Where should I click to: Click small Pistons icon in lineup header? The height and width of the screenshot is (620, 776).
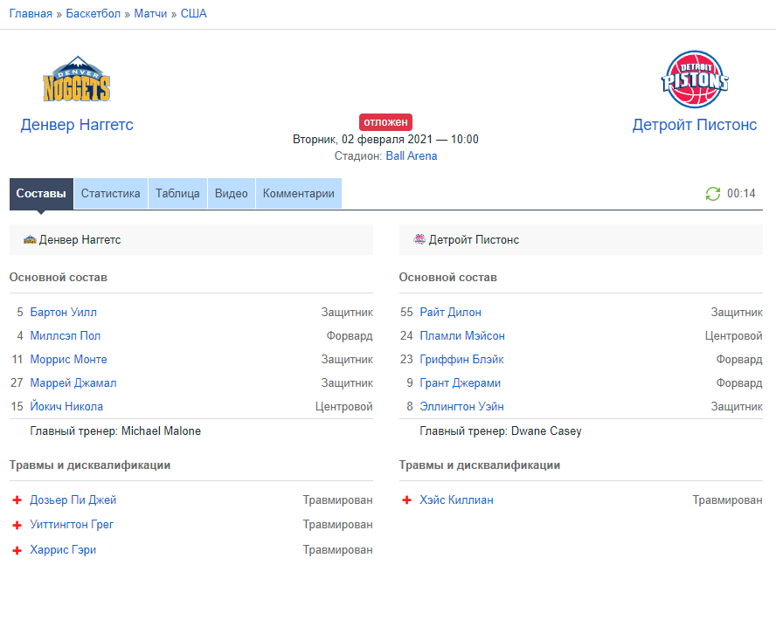point(419,239)
